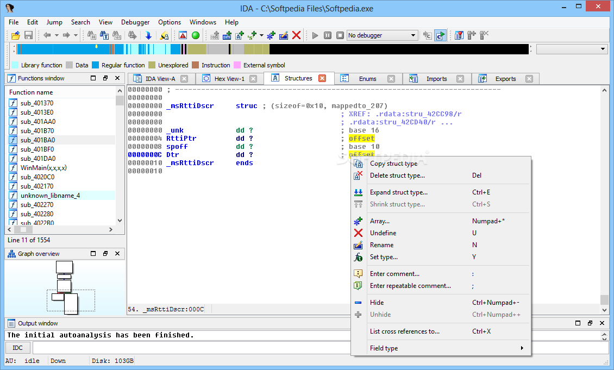This screenshot has width=614, height=370.
Task: Expand the Field type submenu
Action: coord(441,348)
